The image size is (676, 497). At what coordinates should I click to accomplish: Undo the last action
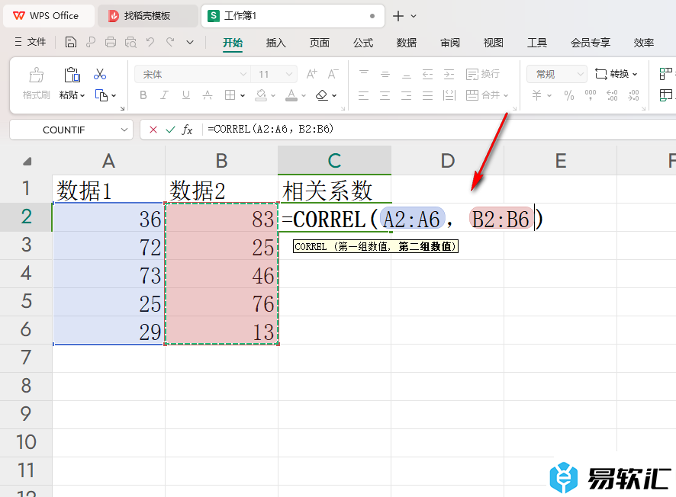click(150, 42)
